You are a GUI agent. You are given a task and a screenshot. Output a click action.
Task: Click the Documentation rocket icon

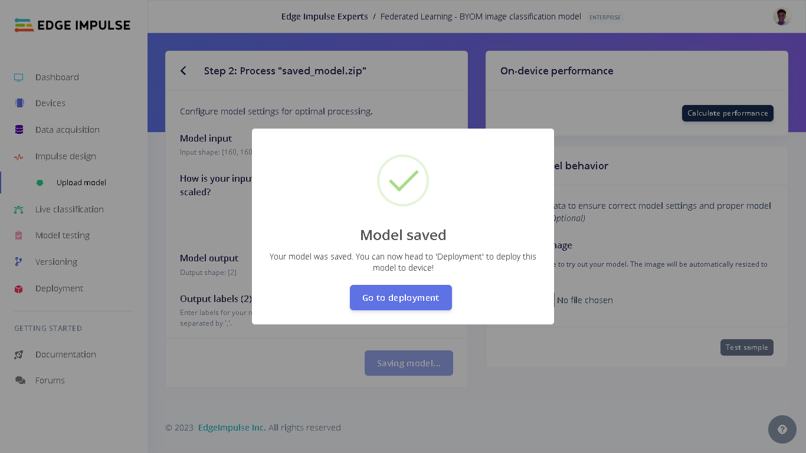click(x=19, y=354)
